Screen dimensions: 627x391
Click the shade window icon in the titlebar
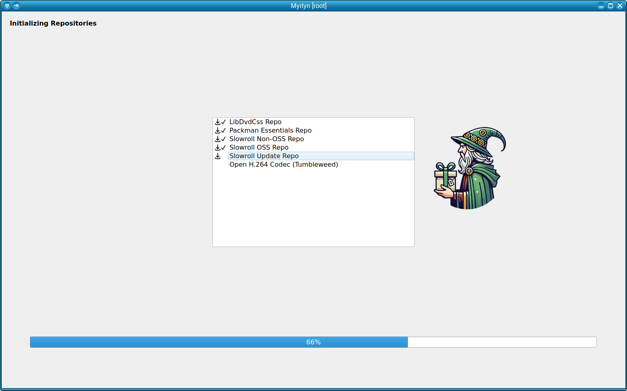click(x=6, y=6)
